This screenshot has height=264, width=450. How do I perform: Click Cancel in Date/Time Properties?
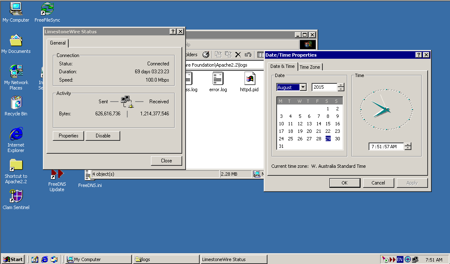point(378,183)
